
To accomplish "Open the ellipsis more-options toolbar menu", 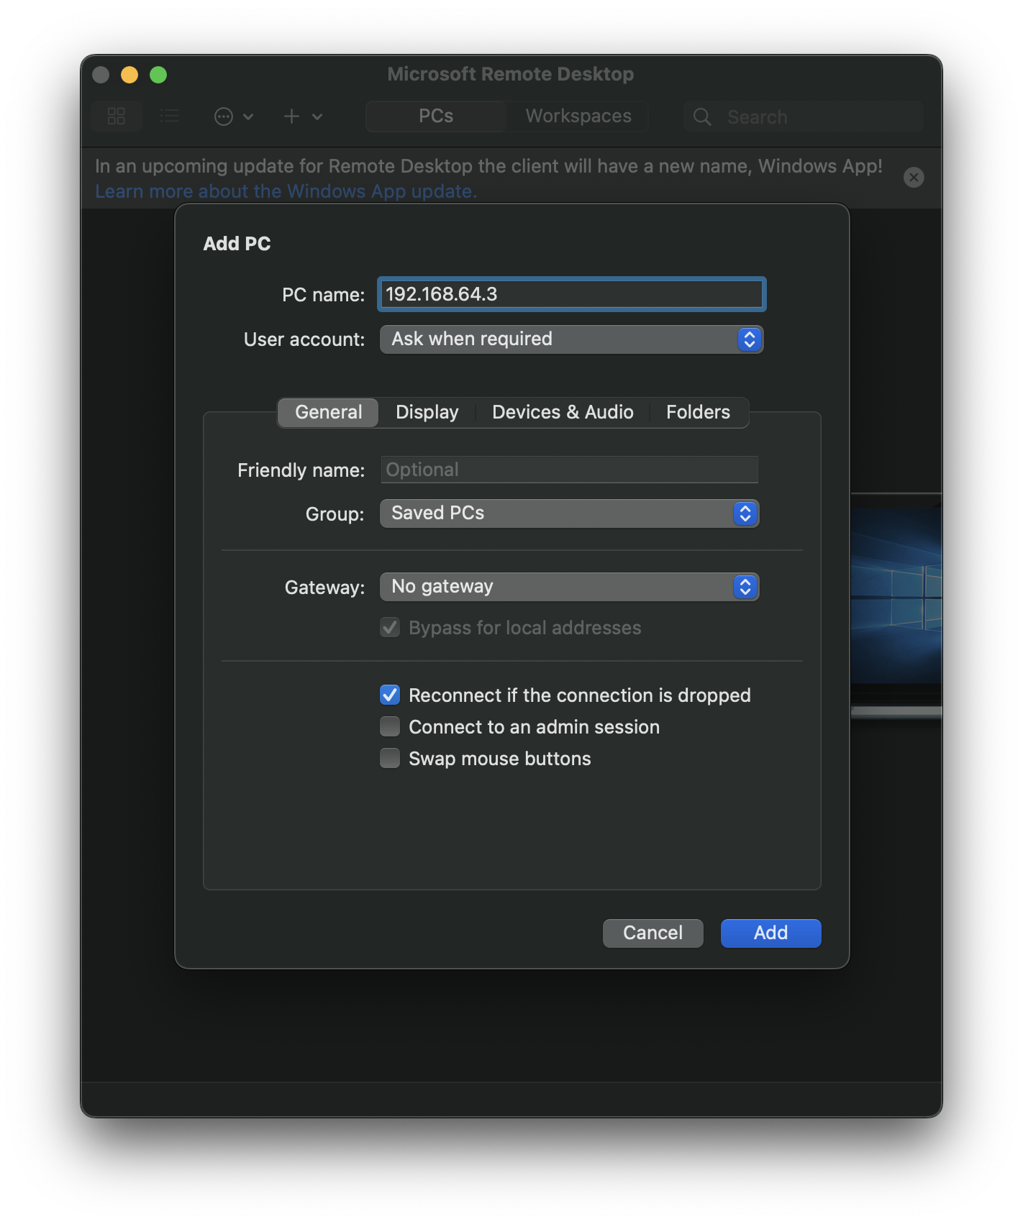I will pyautogui.click(x=234, y=117).
